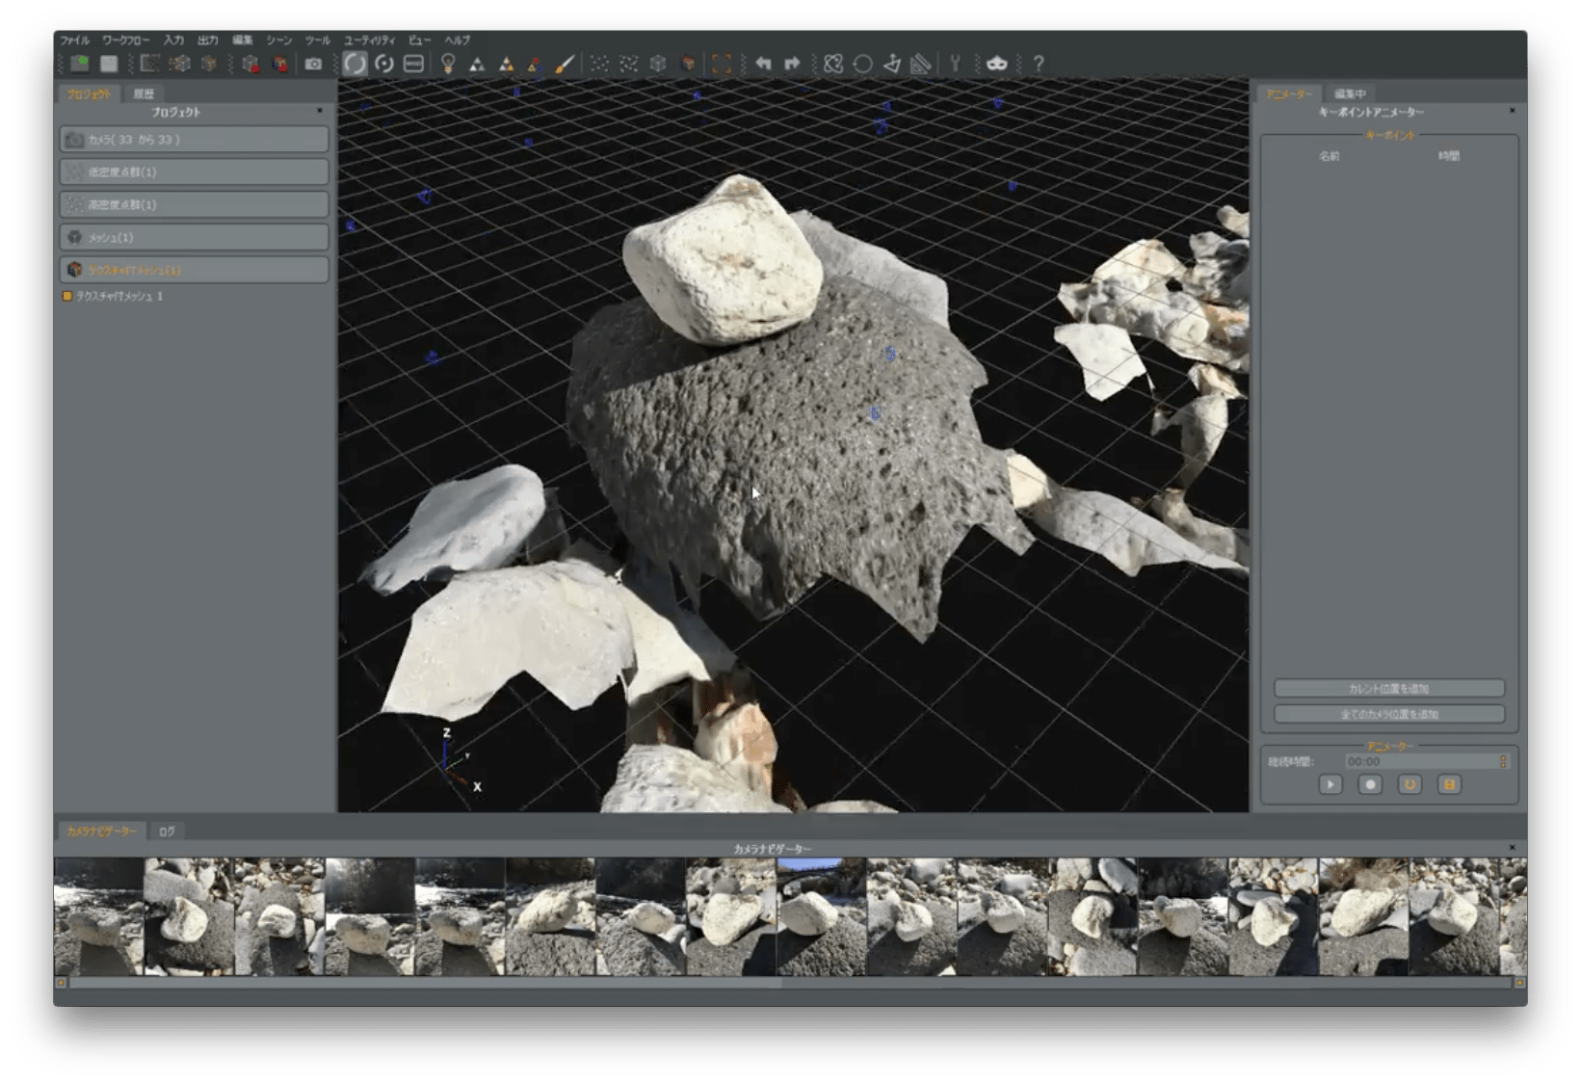The image size is (1581, 1083).
Task: Open the wrench settings icon
Action: pos(955,64)
